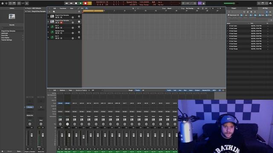Enable the purple Count-in button
273x153 pixels.
(x=200, y=3)
